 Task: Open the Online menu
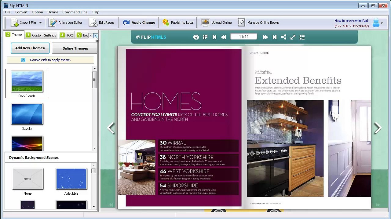(53, 12)
